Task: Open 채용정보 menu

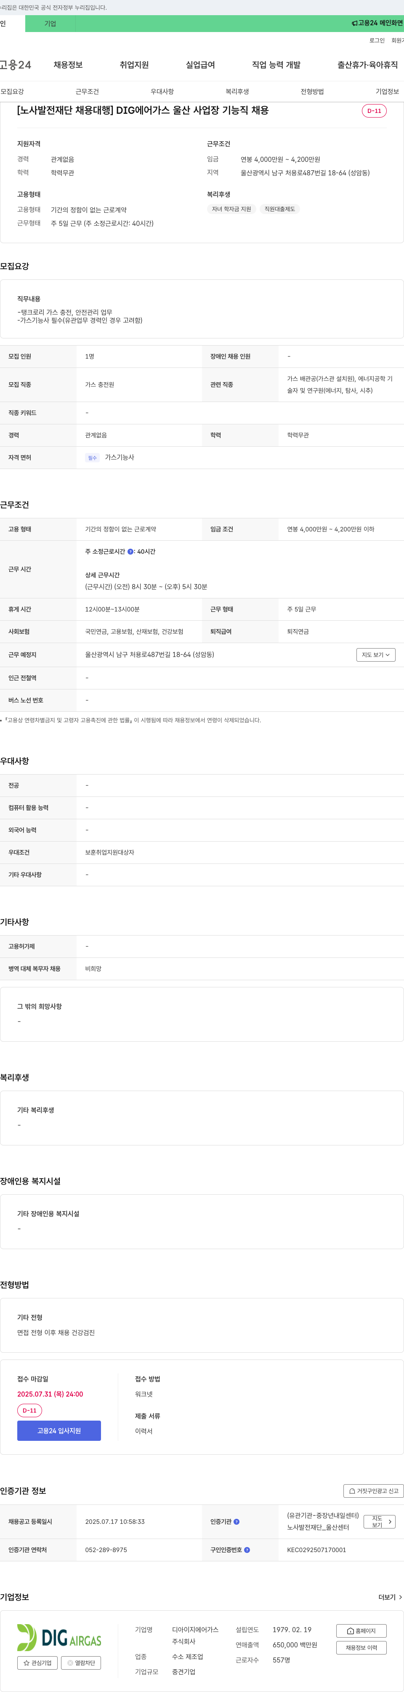Action: [68, 65]
